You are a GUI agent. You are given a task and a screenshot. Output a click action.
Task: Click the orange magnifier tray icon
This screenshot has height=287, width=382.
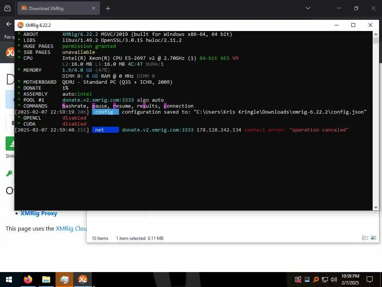(x=316, y=280)
